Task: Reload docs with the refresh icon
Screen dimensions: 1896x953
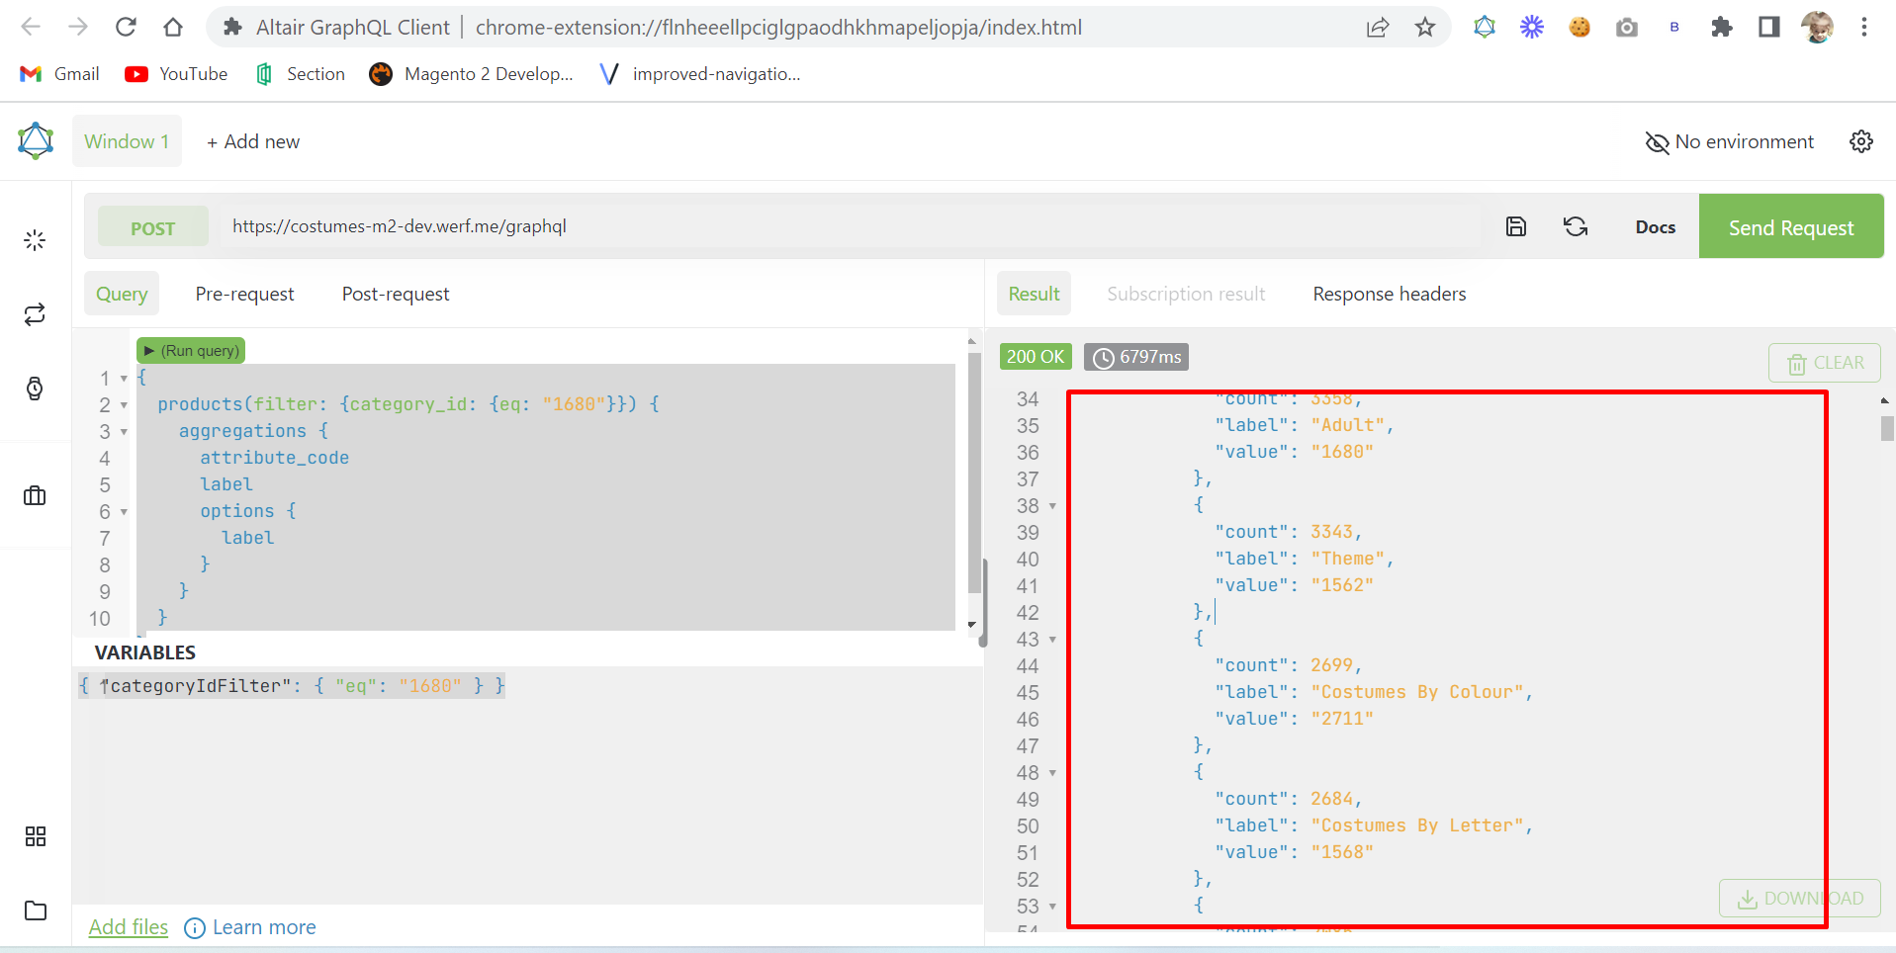Action: pos(1576,226)
